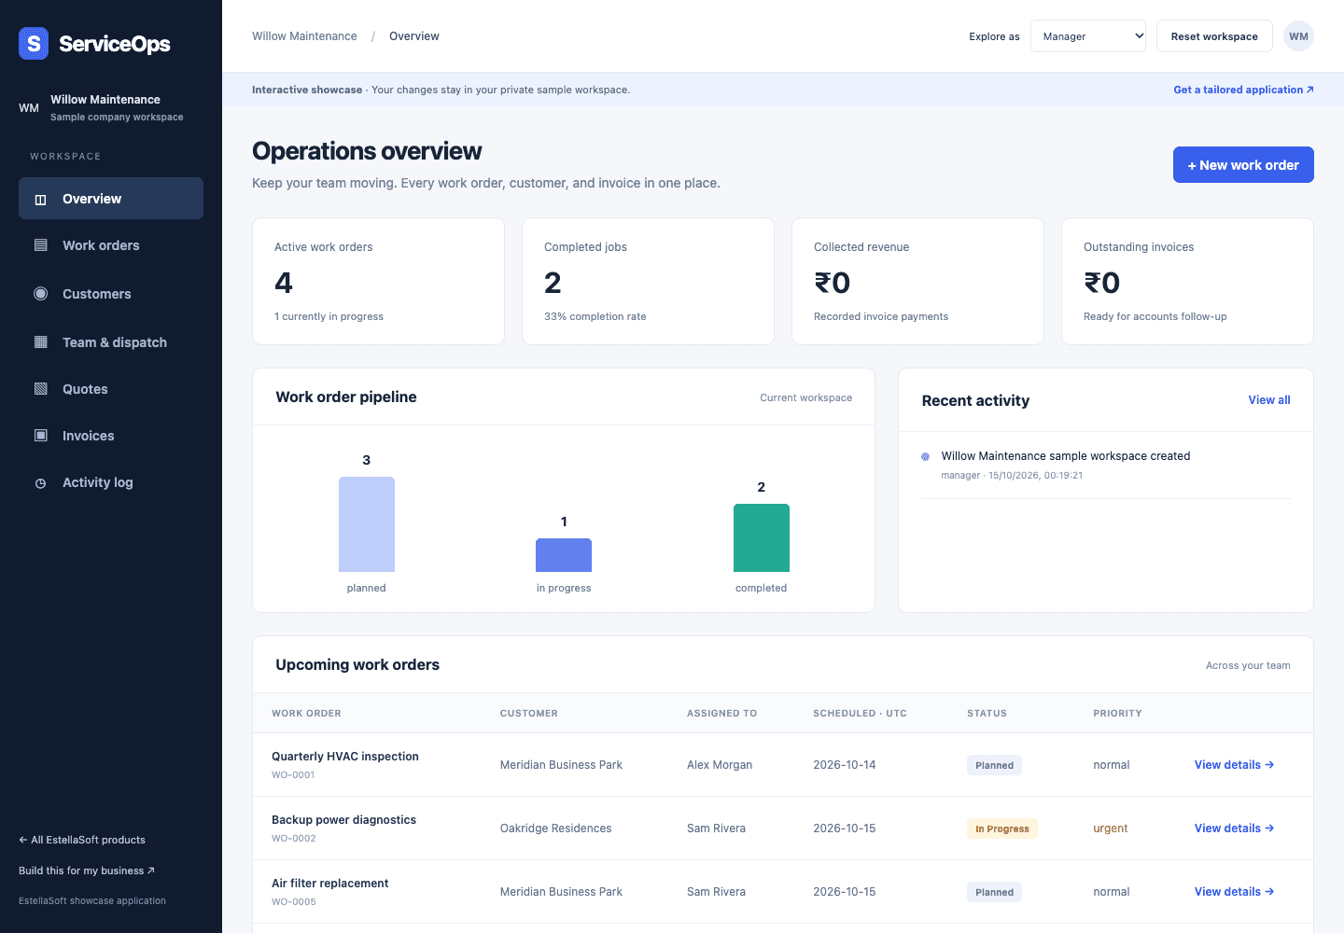Viewport: 1344px width, 933px height.
Task: Click the completed pipeline bar
Action: click(762, 538)
